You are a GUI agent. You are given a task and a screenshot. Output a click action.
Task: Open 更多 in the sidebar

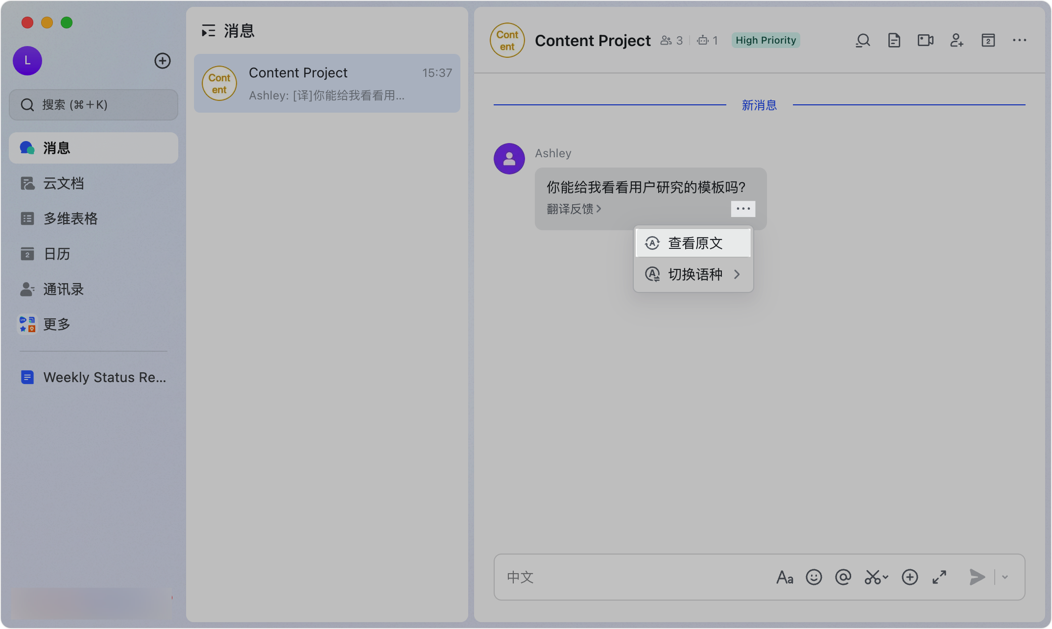(94, 324)
